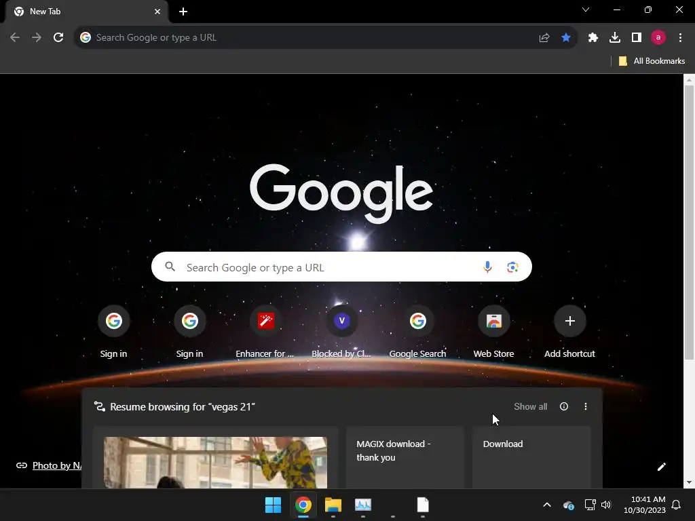Open the Blocked by Cl... shortcut
This screenshot has width=695, height=521.
[x=342, y=331]
